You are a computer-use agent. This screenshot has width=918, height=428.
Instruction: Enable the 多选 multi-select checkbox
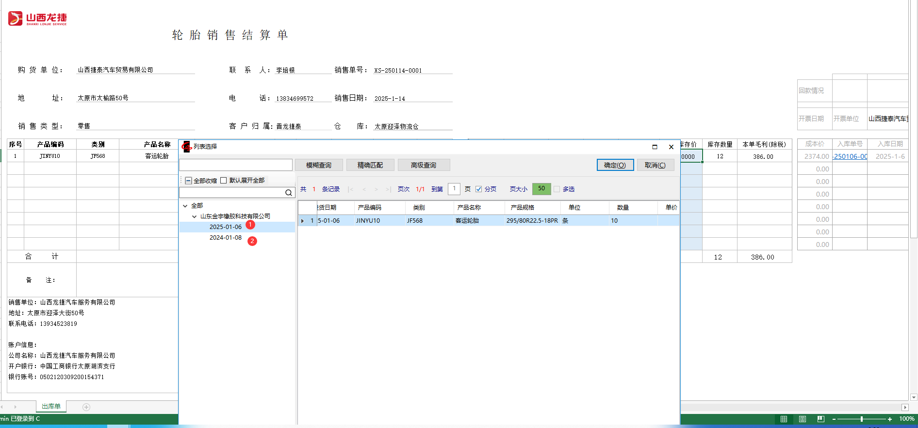coord(557,189)
